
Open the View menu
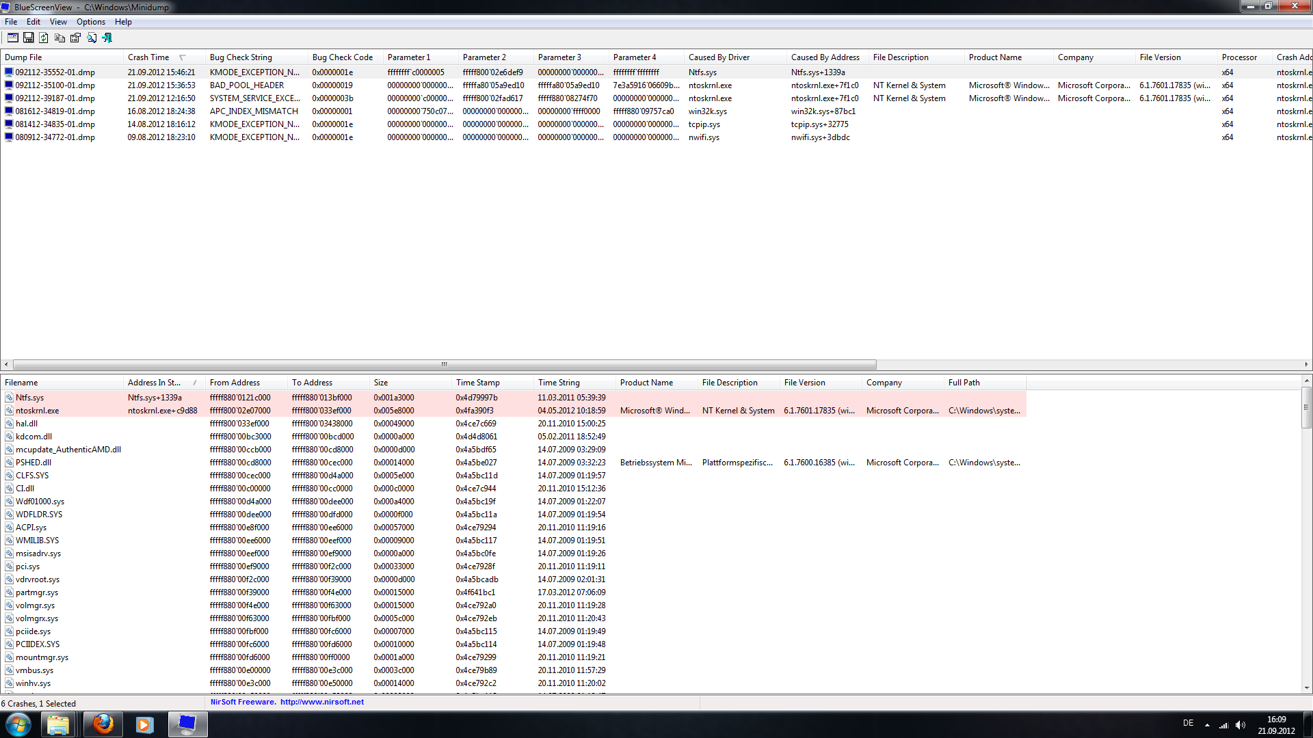pyautogui.click(x=58, y=22)
